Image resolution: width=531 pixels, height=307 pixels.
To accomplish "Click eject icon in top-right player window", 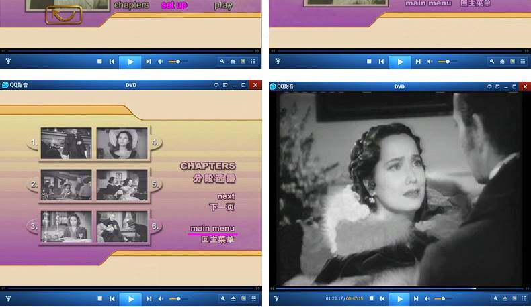I will [x=502, y=62].
